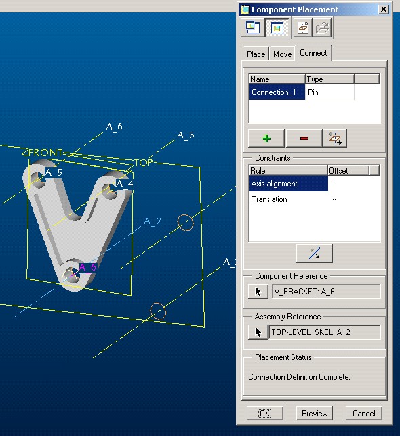Click the flip connection orientation icon
The height and width of the screenshot is (436, 400).
point(335,138)
